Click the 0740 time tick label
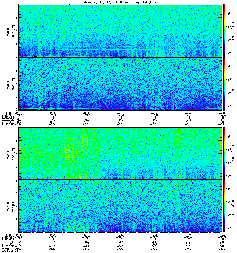237x253 pixels. pyautogui.click(x=188, y=249)
